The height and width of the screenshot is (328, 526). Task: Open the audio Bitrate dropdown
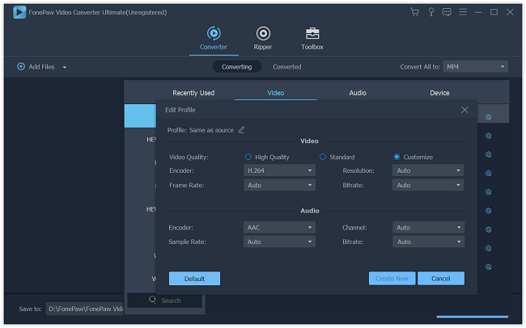tap(428, 242)
